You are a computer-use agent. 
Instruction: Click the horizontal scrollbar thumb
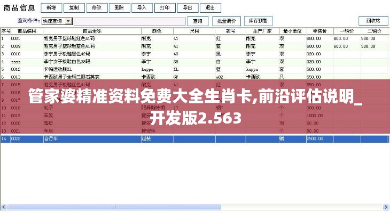114,207
